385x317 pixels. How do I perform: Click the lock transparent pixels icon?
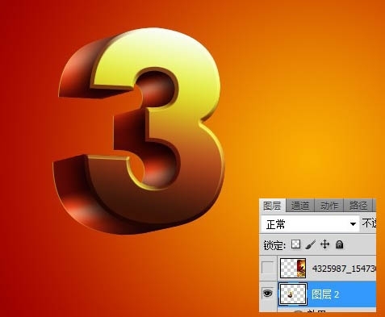coord(296,244)
